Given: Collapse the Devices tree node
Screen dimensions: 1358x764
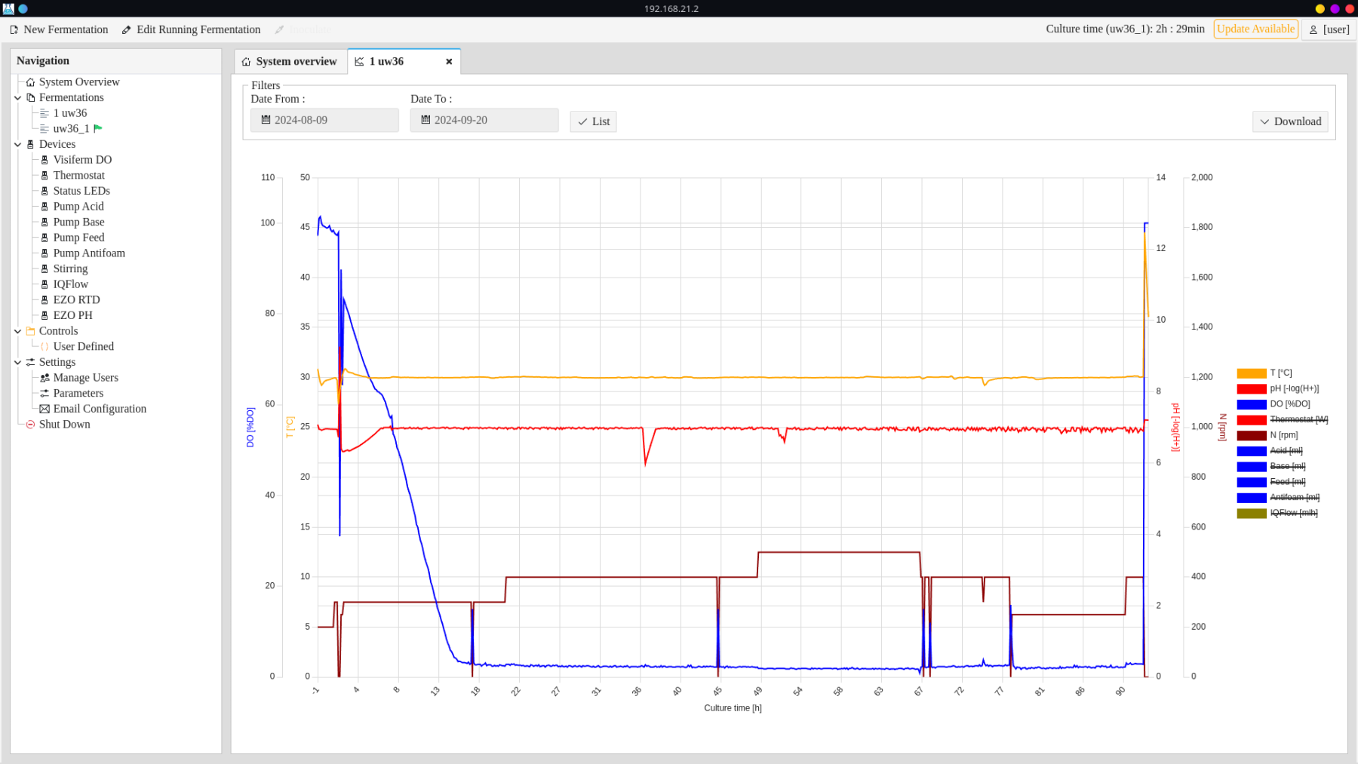Looking at the screenshot, I should point(17,144).
